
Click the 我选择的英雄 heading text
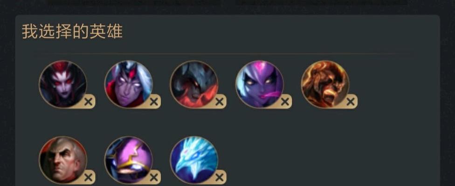pos(72,32)
